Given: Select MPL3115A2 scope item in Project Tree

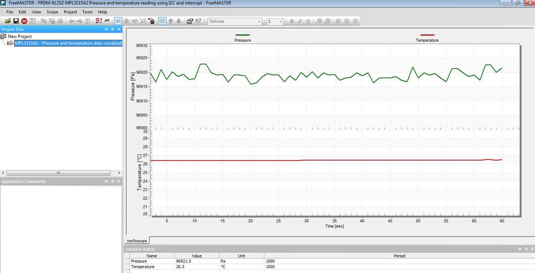Looking at the screenshot, I should (x=68, y=43).
